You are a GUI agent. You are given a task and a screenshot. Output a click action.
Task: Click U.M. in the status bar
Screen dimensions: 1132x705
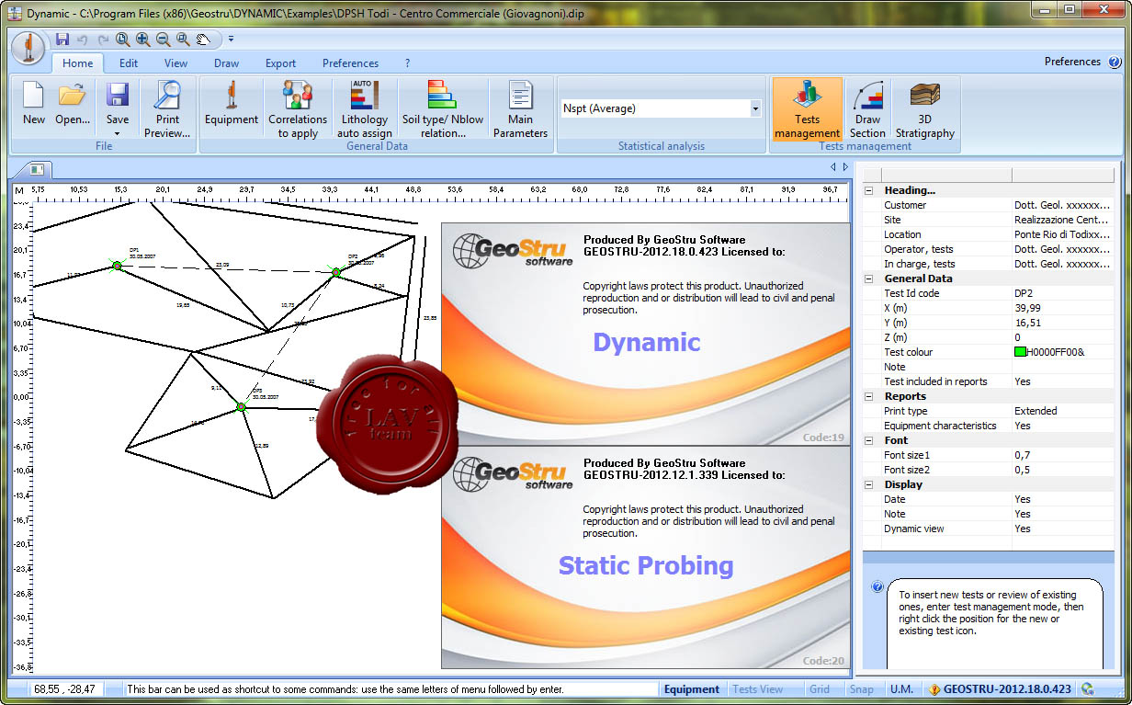tap(901, 689)
